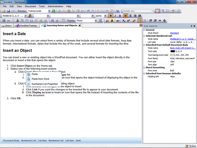Collapse Inherited from browser defaults section

click(144, 73)
